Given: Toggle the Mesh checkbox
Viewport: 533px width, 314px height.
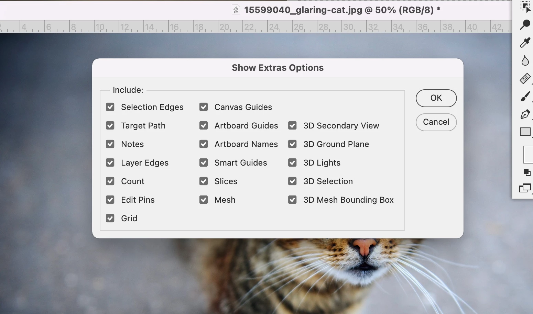Looking at the screenshot, I should tap(204, 200).
